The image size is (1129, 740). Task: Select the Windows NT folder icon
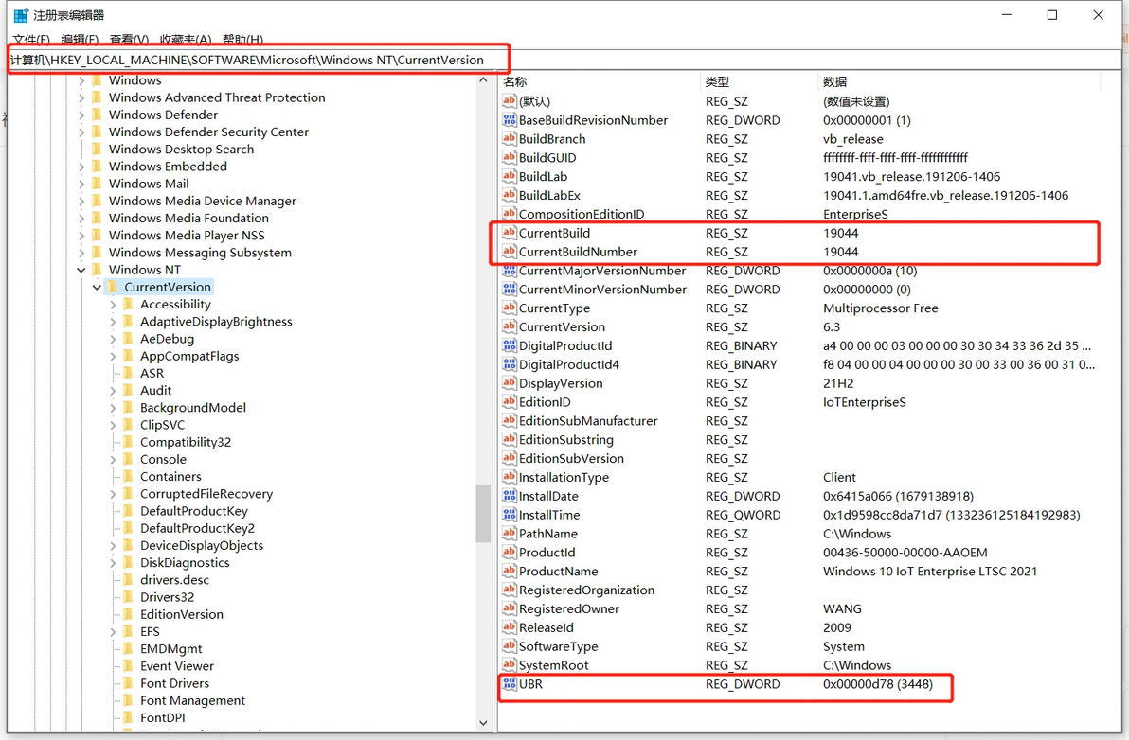(97, 270)
